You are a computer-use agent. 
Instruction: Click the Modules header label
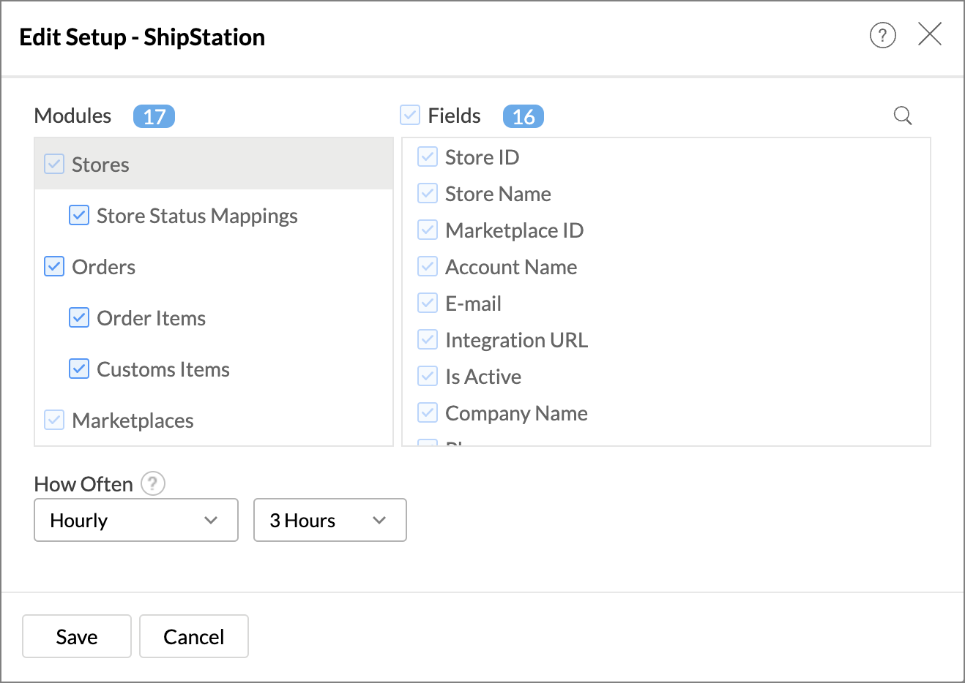click(x=72, y=116)
